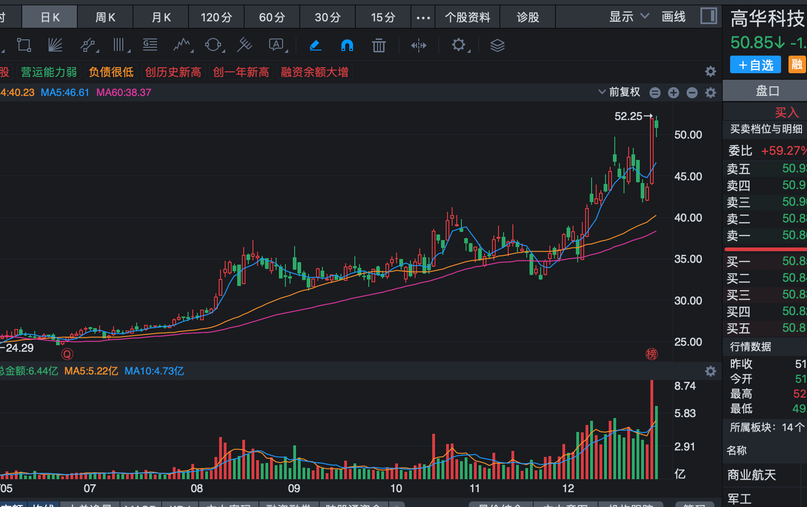The image size is (807, 507).
Task: Click the red 榜 marker on chart
Action: tap(651, 355)
